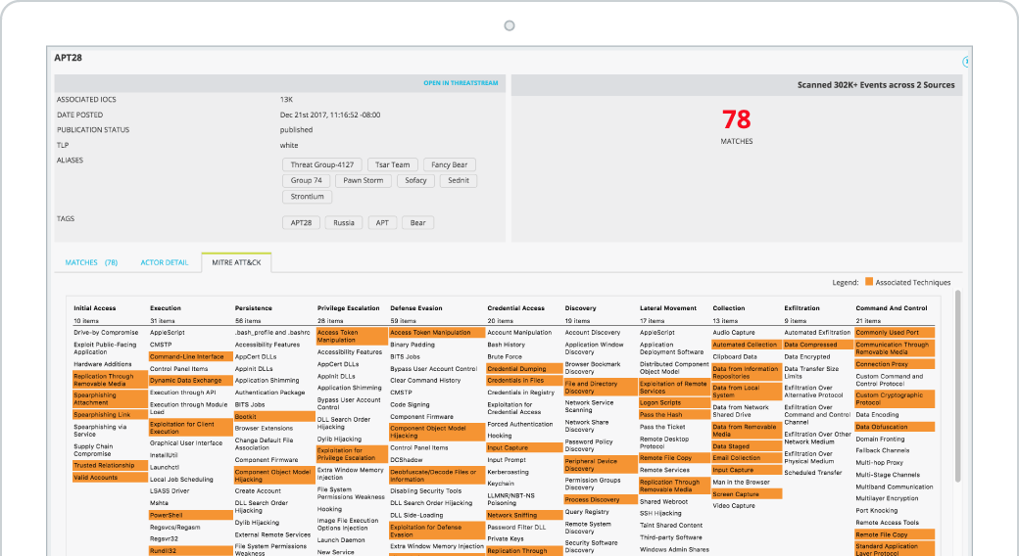The width and height of the screenshot is (1019, 556).
Task: Select the Sofacy alias tag
Action: [x=415, y=180]
